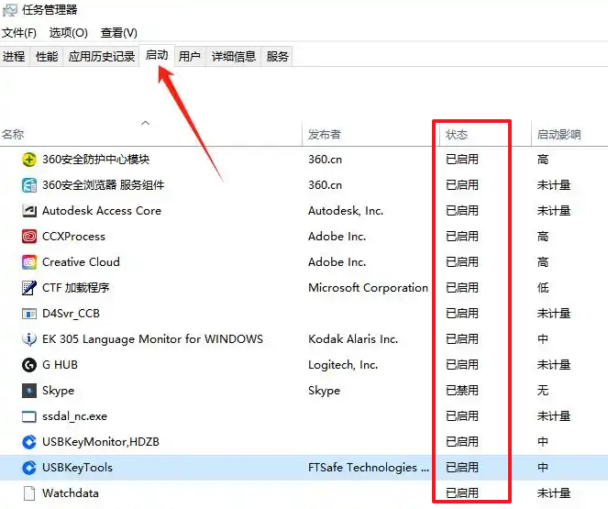Select the Watchdata file icon
Viewport: 608px width, 509px height.
click(x=29, y=493)
